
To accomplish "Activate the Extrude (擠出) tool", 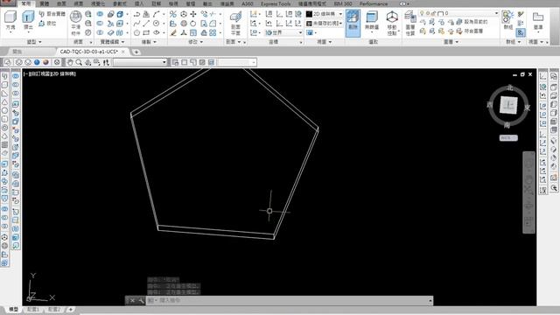I will tap(28, 22).
